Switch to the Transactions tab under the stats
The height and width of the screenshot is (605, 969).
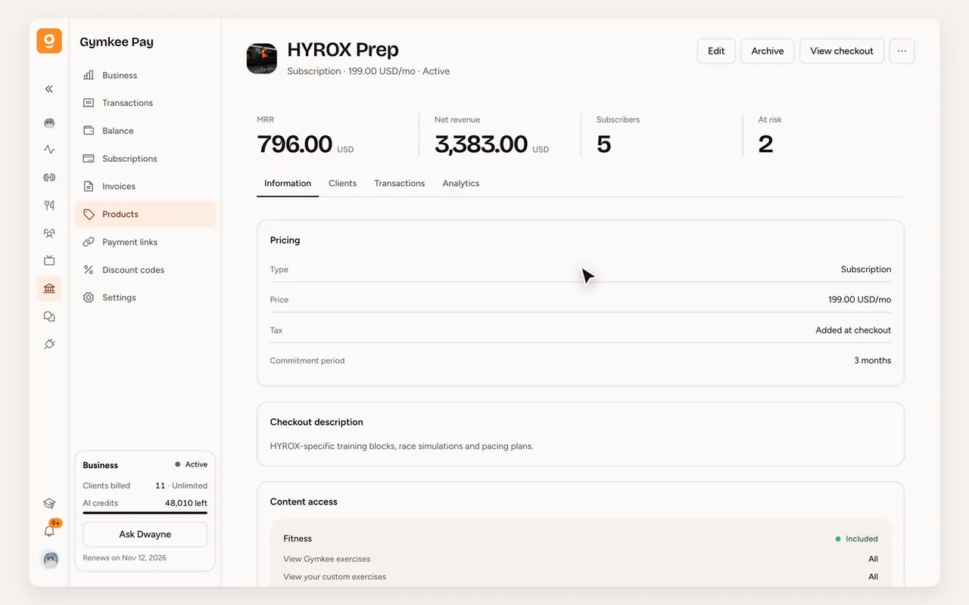400,183
